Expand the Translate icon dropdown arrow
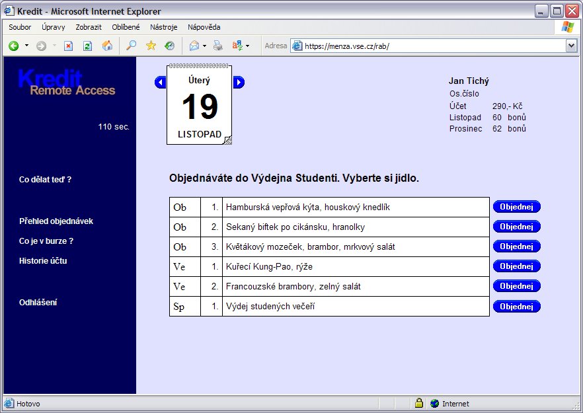The width and height of the screenshot is (583, 413). point(248,46)
